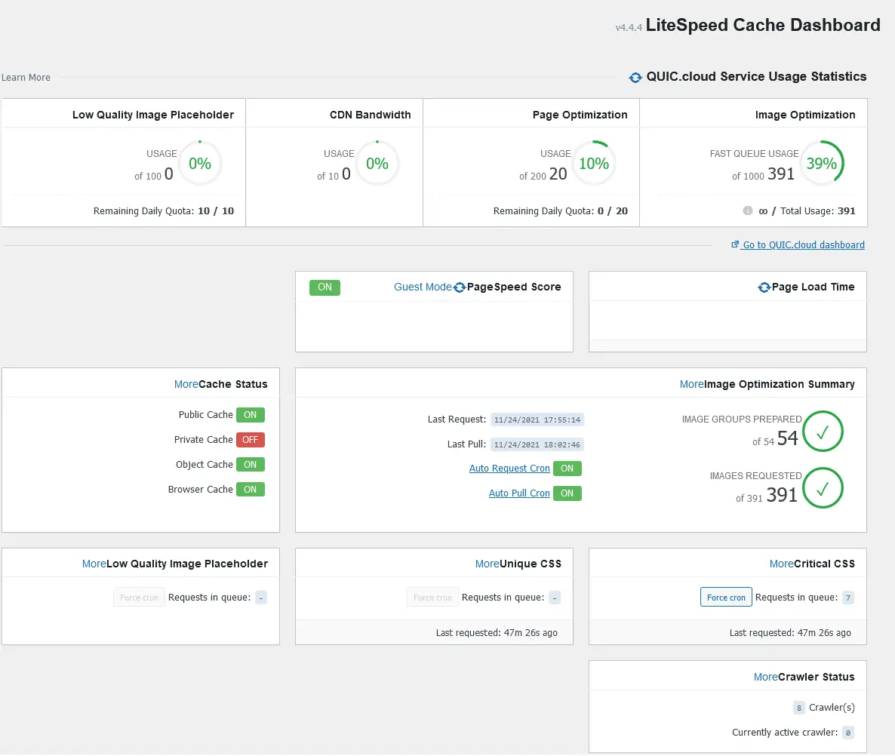
Task: Refresh QUIC.cloud Service Usage Statistics icon
Action: (635, 77)
